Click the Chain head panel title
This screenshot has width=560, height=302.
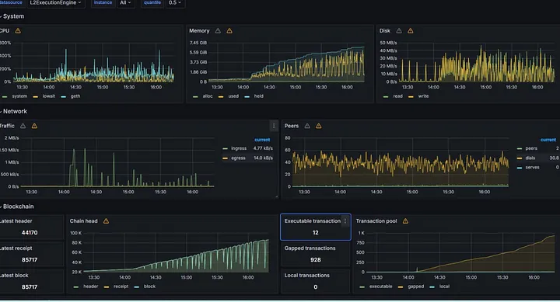[x=83, y=221]
